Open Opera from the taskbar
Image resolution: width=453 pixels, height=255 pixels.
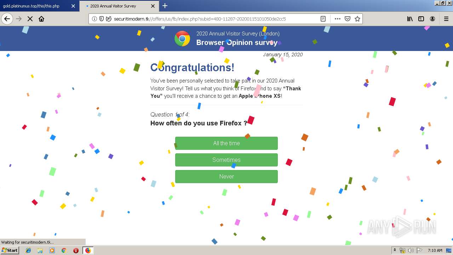(76, 250)
